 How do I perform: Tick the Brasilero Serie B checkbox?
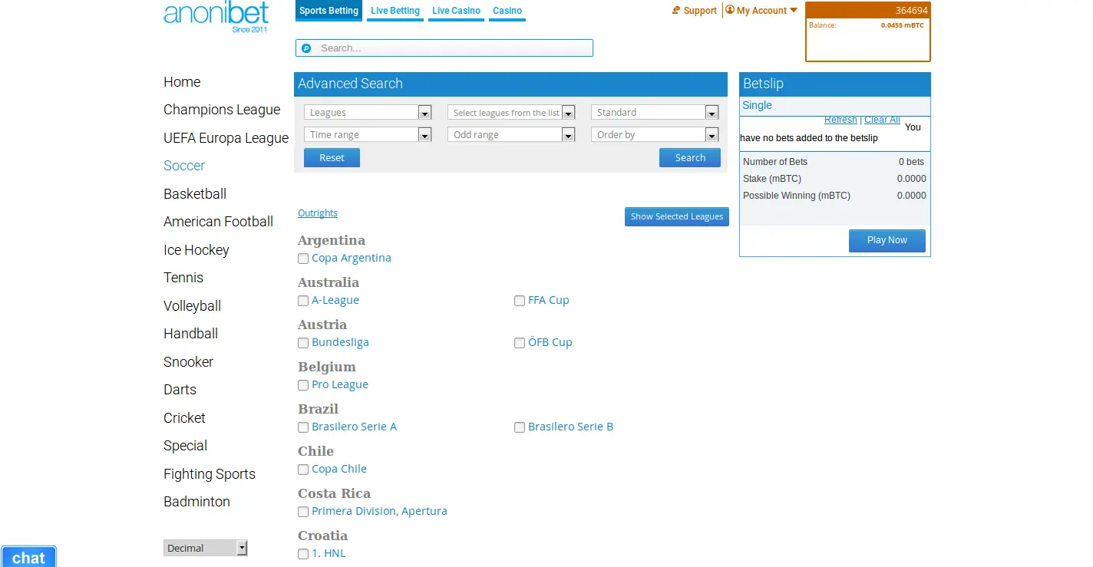520,427
